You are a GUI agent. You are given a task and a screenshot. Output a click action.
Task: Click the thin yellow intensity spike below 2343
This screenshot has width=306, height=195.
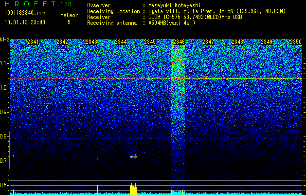(x=98, y=190)
